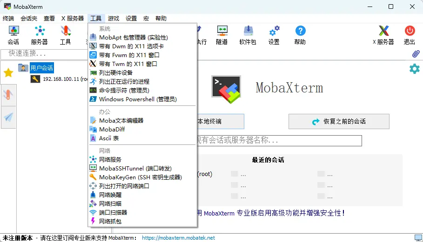Screen dimensions: 423x242
Task: Select the 用户会话 folder
Action: pyautogui.click(x=42, y=68)
